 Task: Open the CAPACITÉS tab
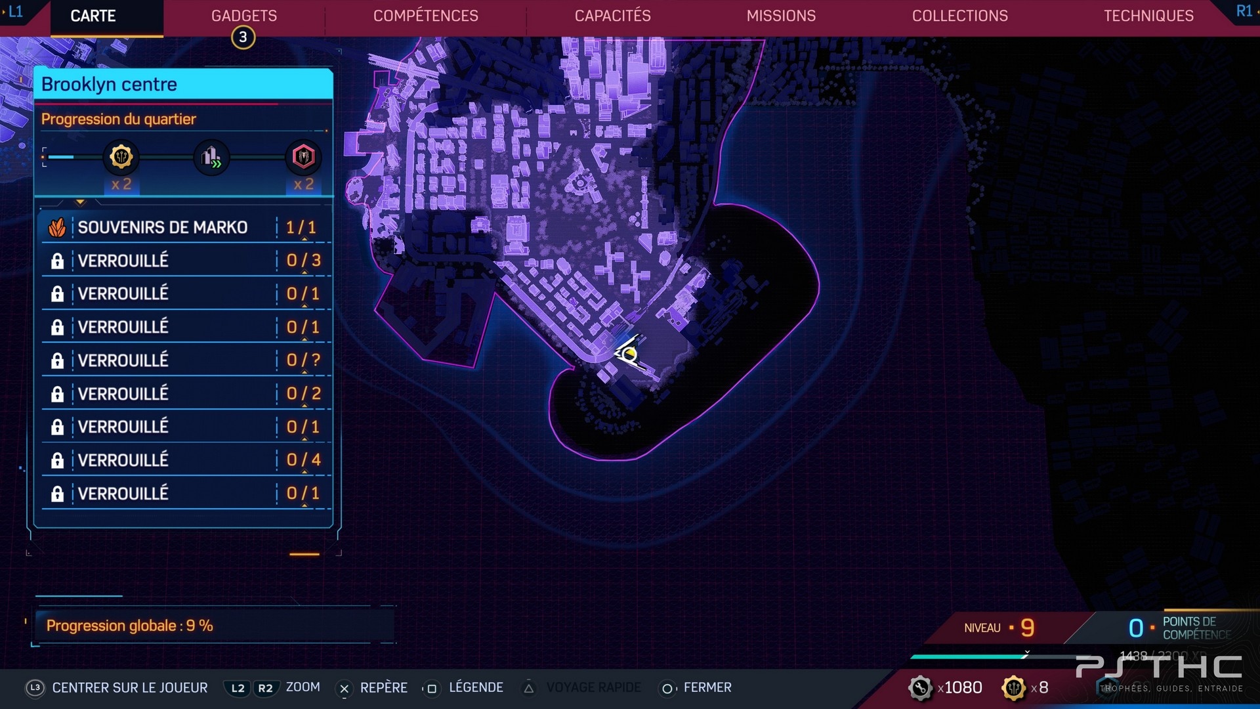(613, 16)
